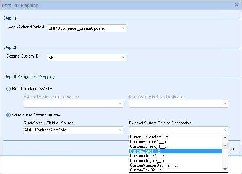Expand the External System ID dropdown
The height and width of the screenshot is (174, 242).
123,58
